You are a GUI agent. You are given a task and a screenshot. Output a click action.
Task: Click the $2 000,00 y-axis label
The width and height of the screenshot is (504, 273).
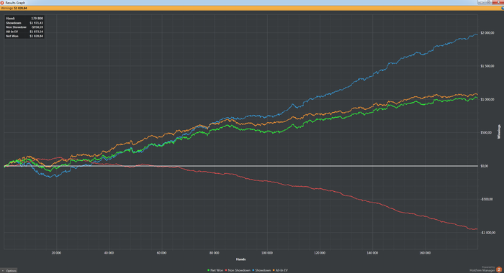[487, 33]
